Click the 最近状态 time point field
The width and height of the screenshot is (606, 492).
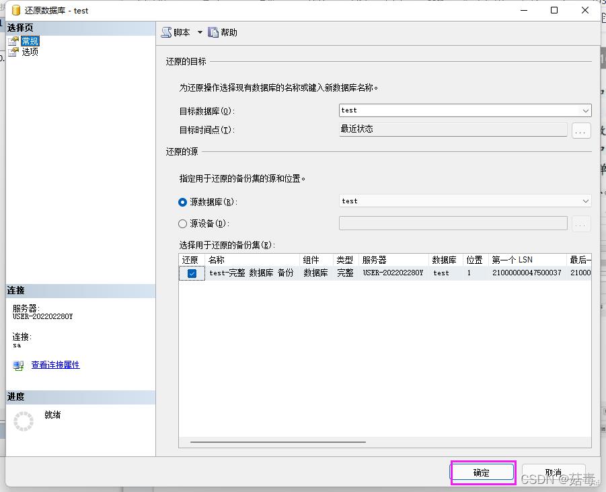453,129
